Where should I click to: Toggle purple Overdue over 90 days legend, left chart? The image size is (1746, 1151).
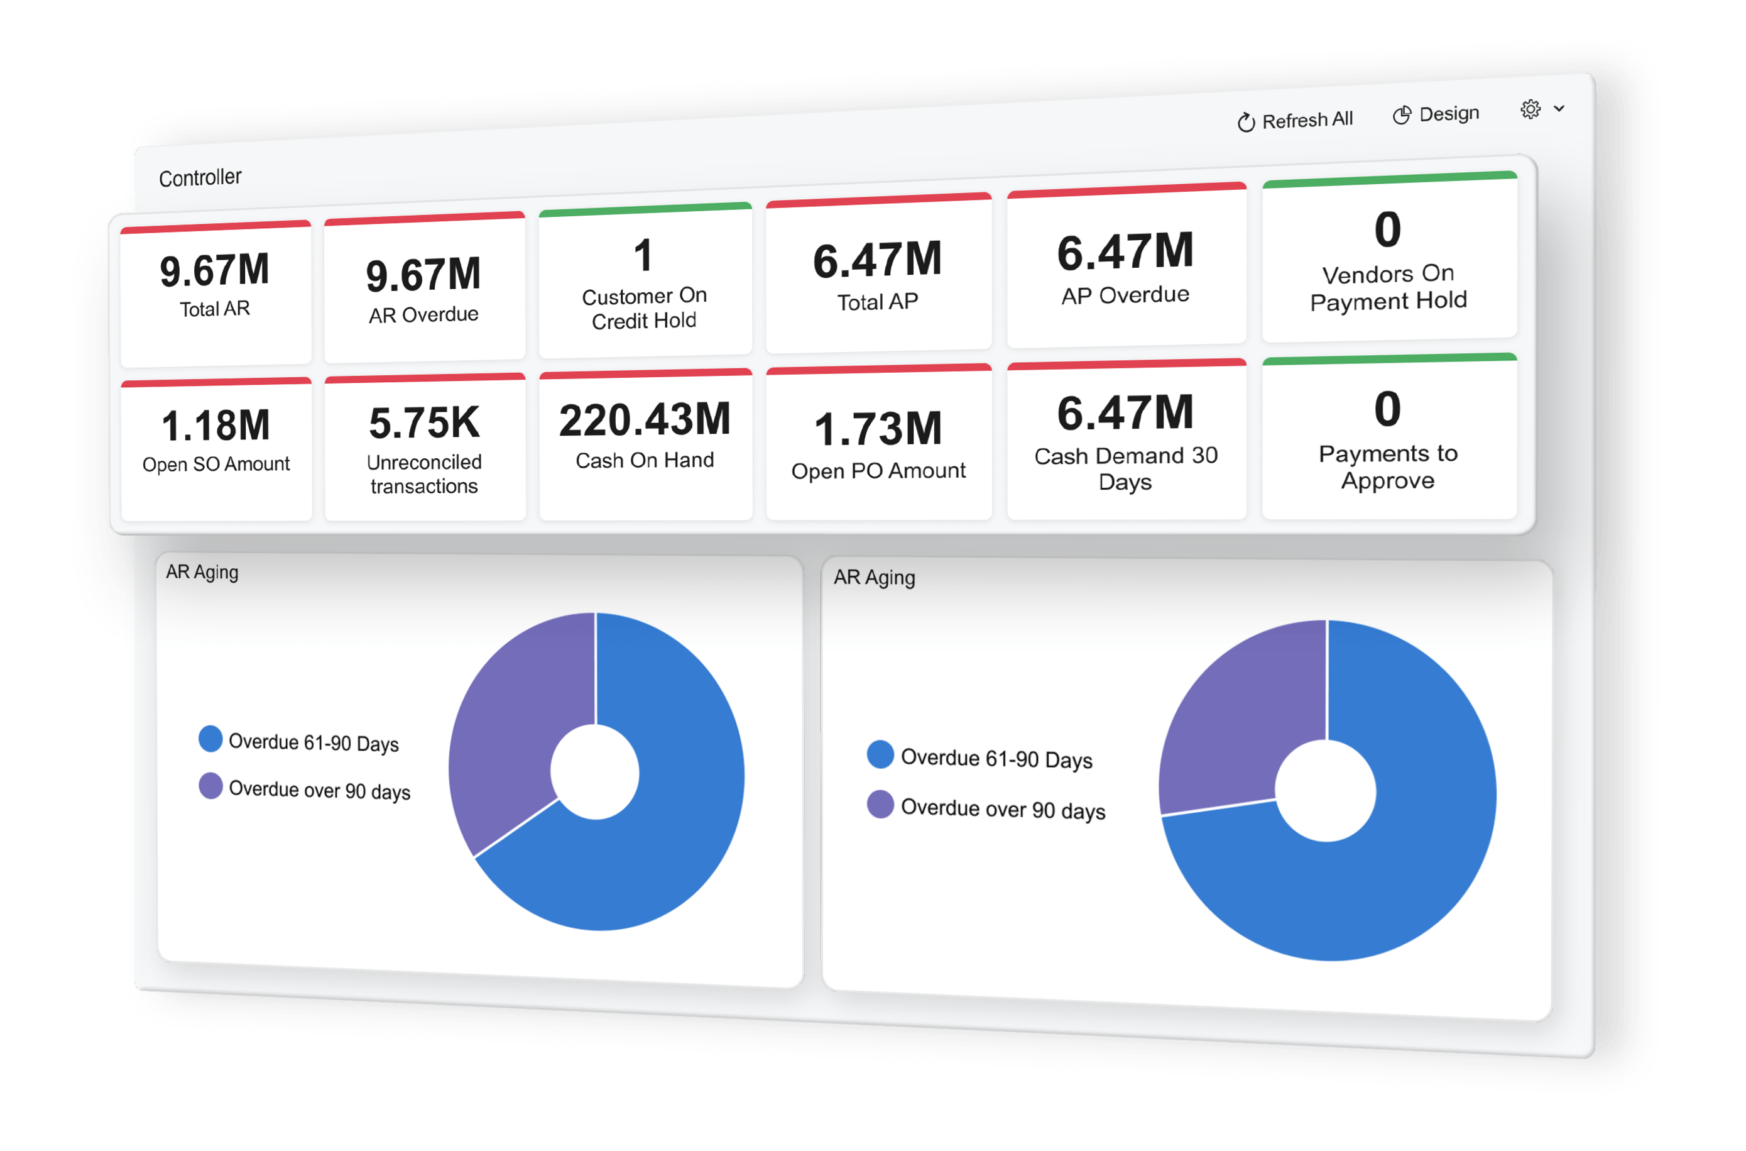click(210, 785)
